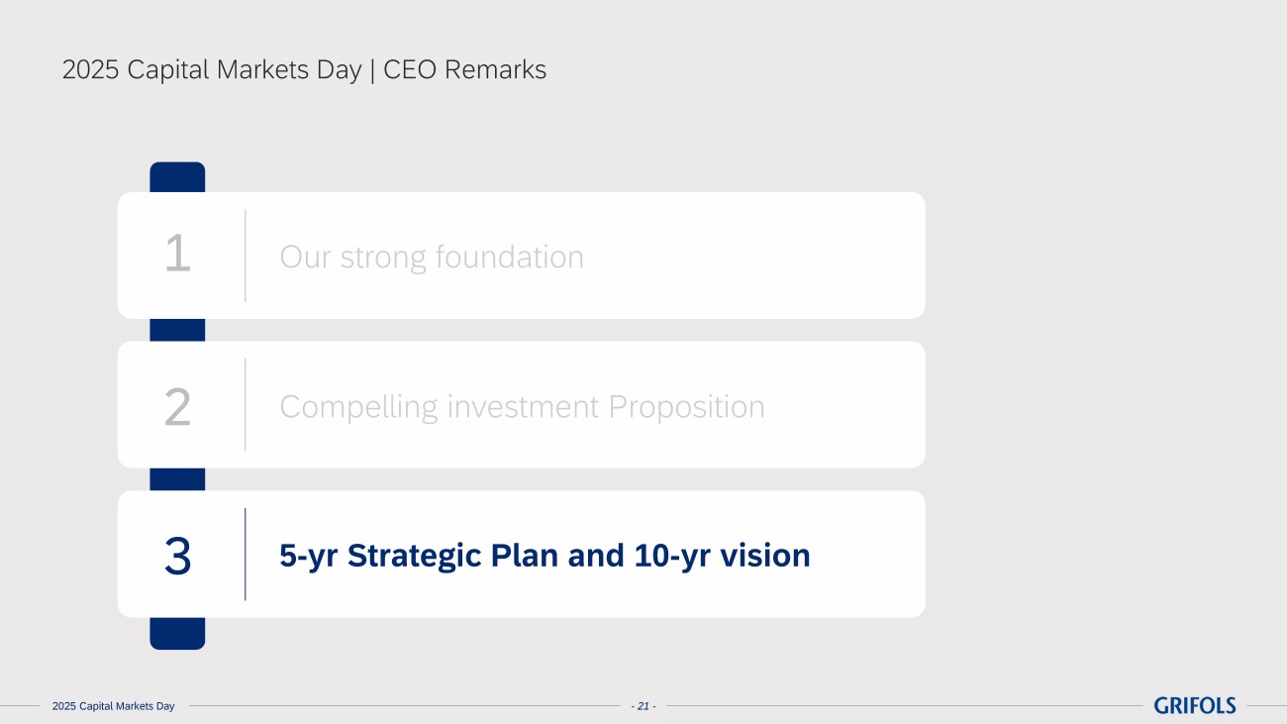This screenshot has width=1287, height=724.
Task: Click the page number 21
Action: click(x=643, y=706)
